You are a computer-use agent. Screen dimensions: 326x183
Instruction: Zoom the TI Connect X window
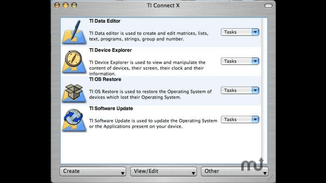(x=74, y=5)
